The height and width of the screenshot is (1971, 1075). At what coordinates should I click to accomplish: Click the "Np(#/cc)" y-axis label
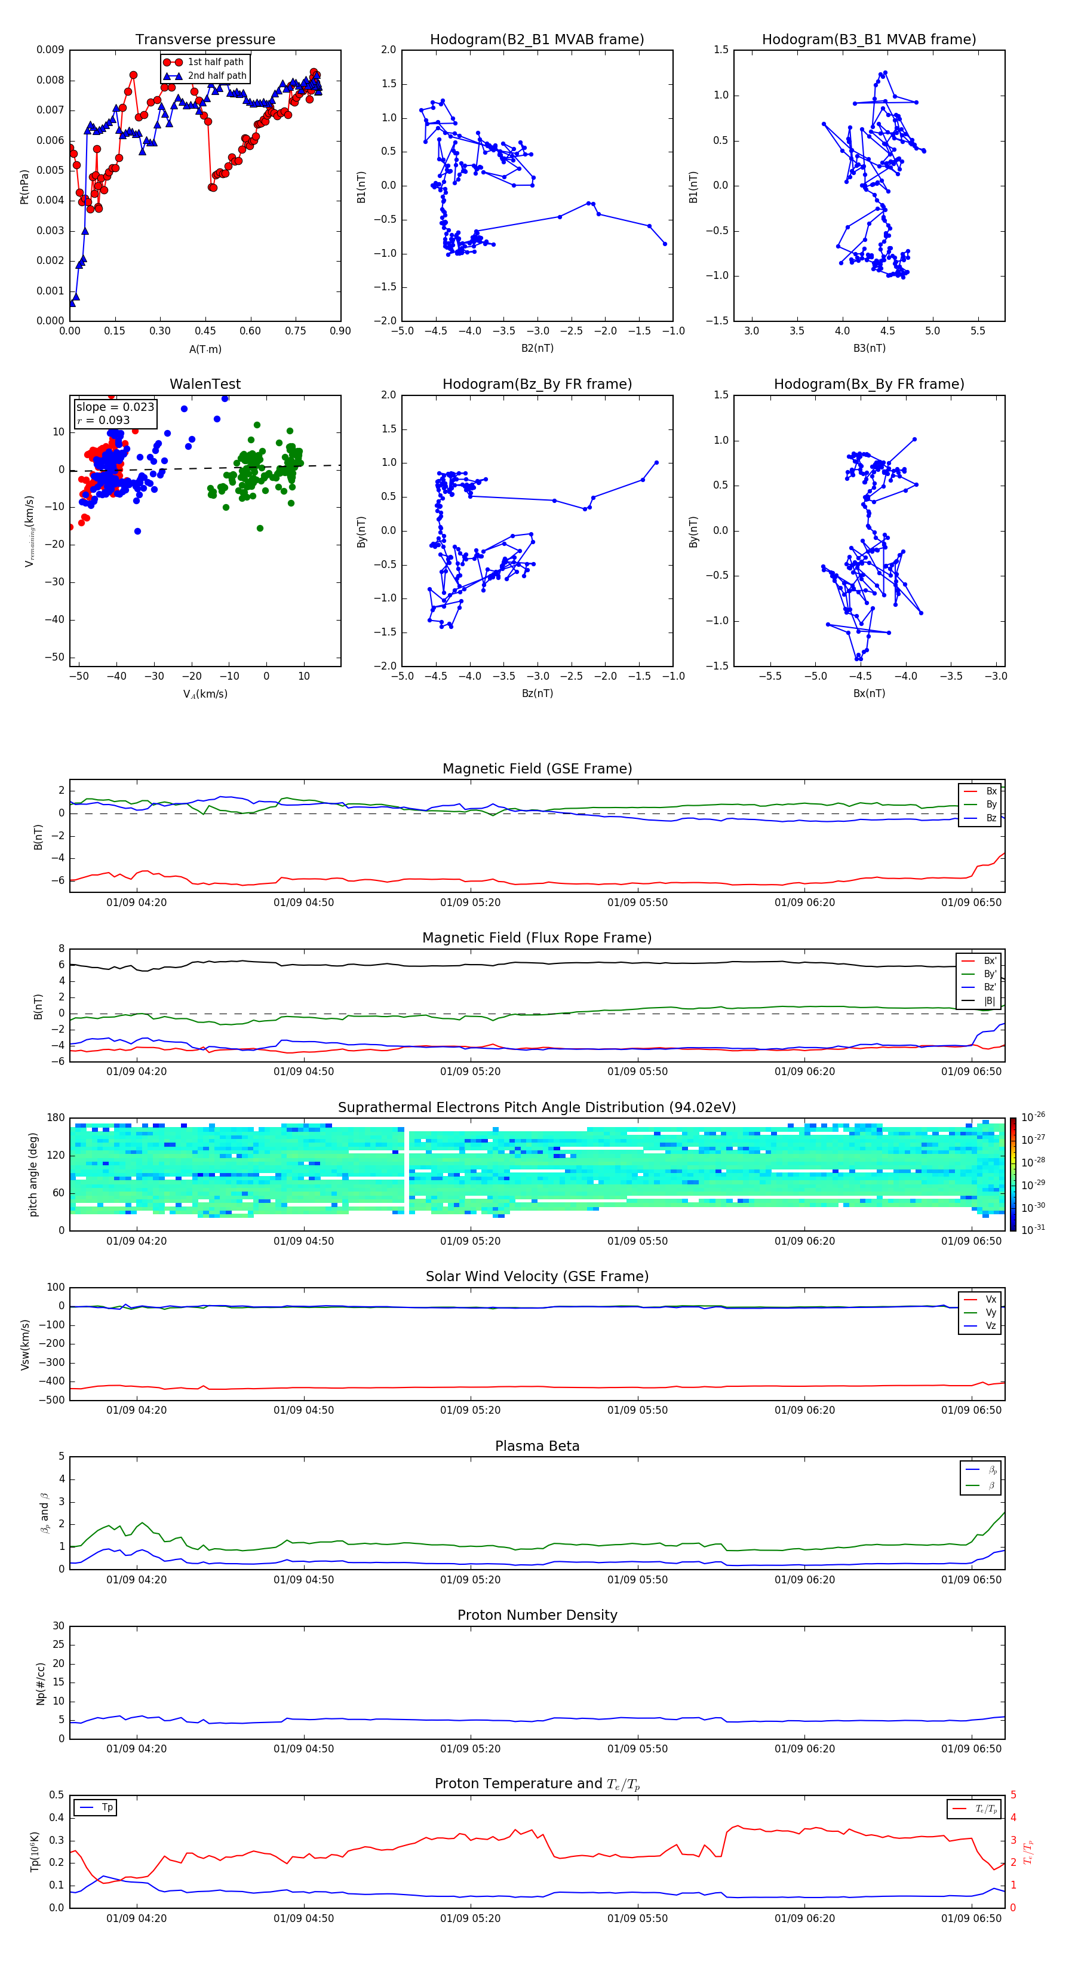pos(41,1683)
